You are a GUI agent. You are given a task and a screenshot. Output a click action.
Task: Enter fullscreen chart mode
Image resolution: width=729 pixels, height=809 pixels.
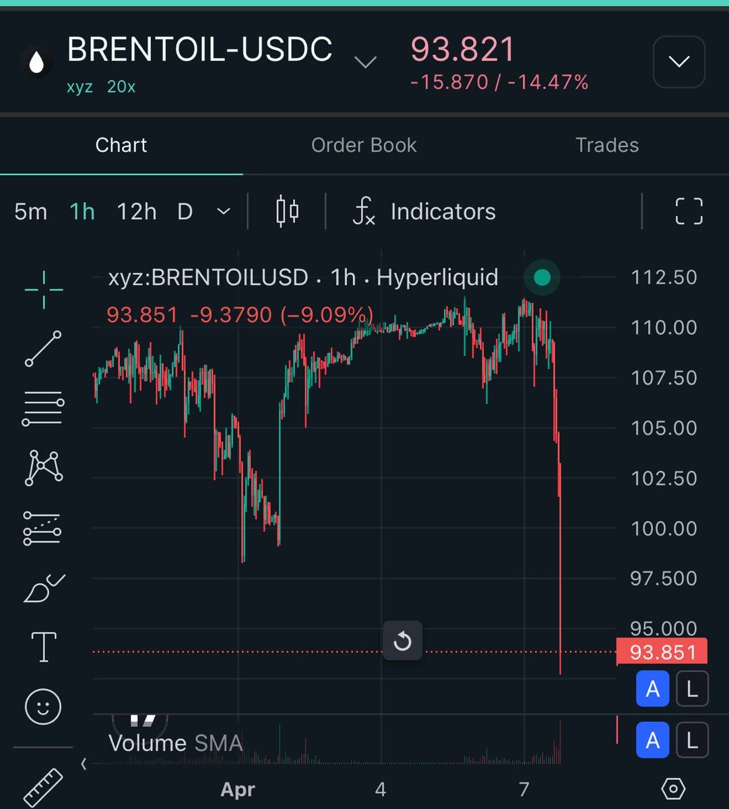click(x=689, y=212)
